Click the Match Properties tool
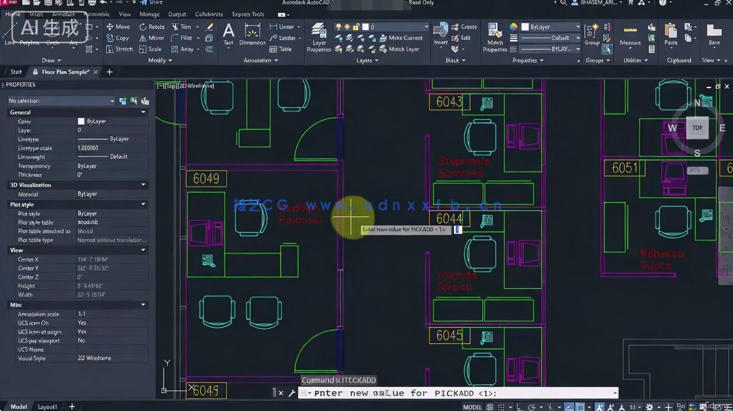The width and height of the screenshot is (733, 411). 494,36
